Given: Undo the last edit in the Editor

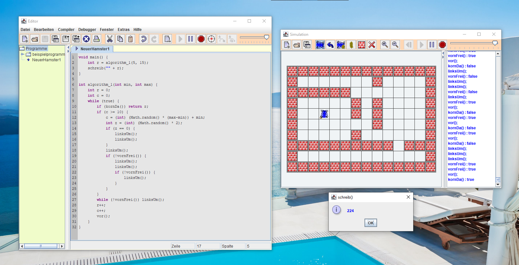Looking at the screenshot, I should coord(144,39).
